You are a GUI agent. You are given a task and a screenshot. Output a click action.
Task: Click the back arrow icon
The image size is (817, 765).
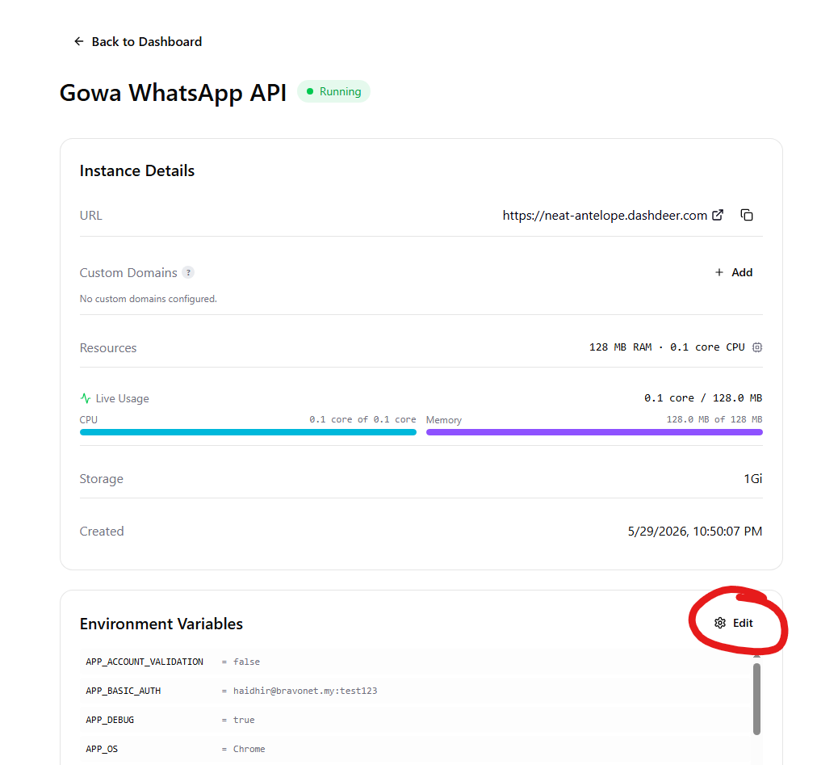(78, 41)
